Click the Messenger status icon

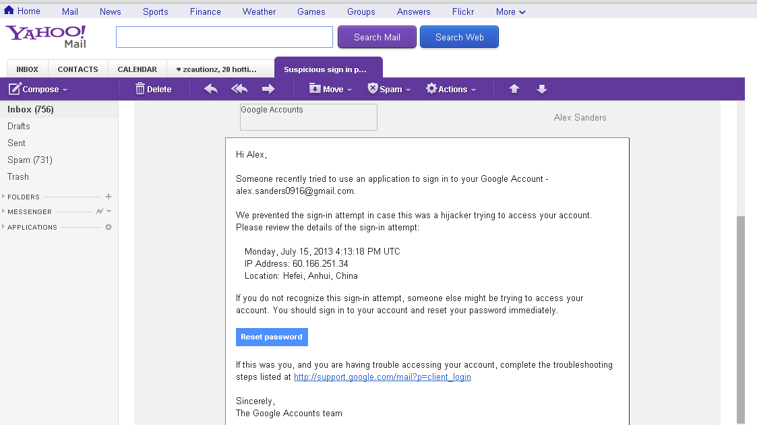coord(100,211)
